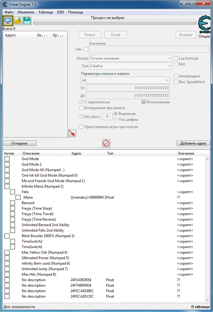The height and width of the screenshot is (312, 213).
Task: Open the Таблица menu
Action: coord(46,12)
